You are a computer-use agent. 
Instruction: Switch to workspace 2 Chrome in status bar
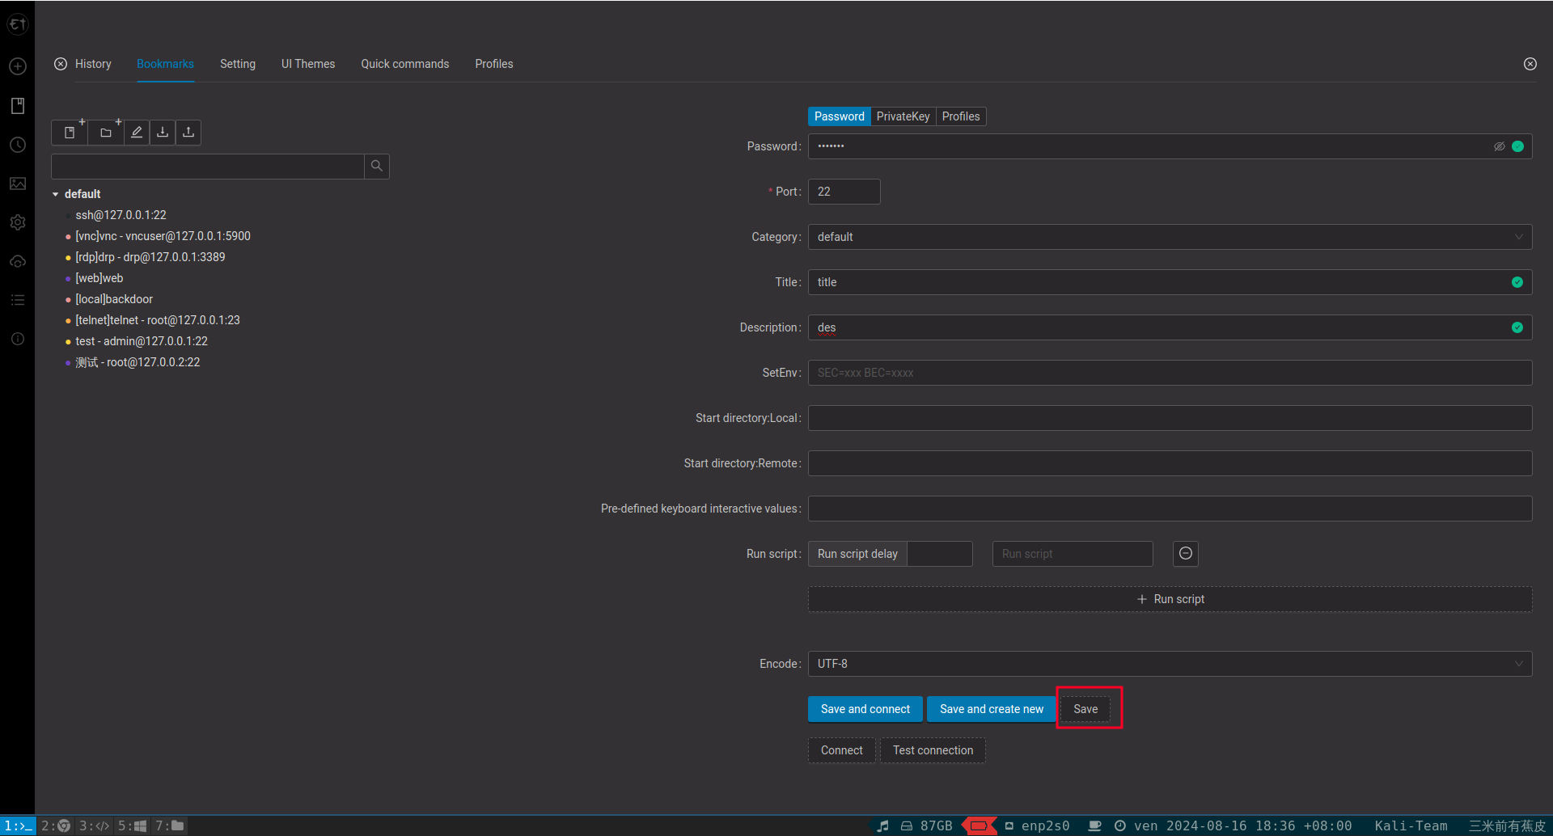click(56, 825)
